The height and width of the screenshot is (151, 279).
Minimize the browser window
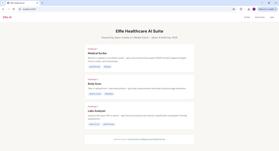(262, 3)
